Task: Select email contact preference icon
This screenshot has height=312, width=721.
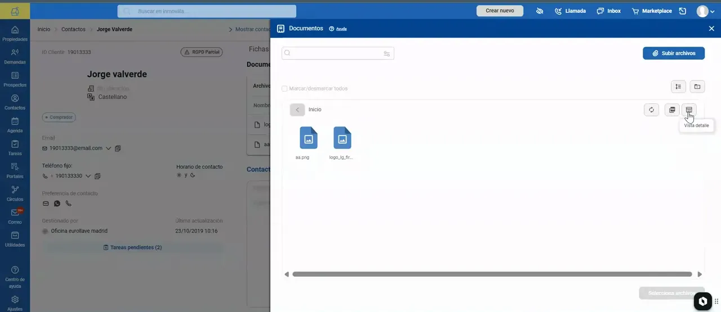Action: coord(46,204)
